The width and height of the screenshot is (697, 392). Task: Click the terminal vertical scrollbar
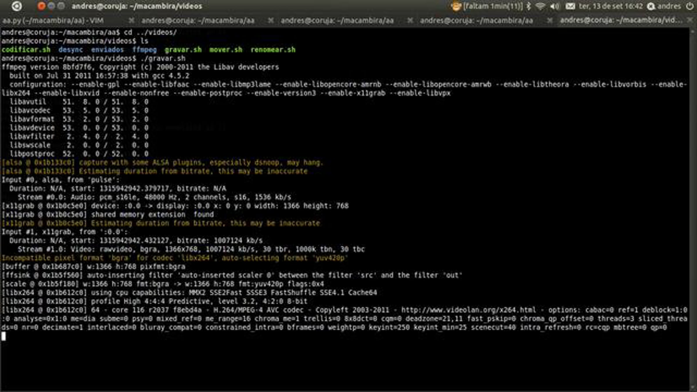[693, 203]
